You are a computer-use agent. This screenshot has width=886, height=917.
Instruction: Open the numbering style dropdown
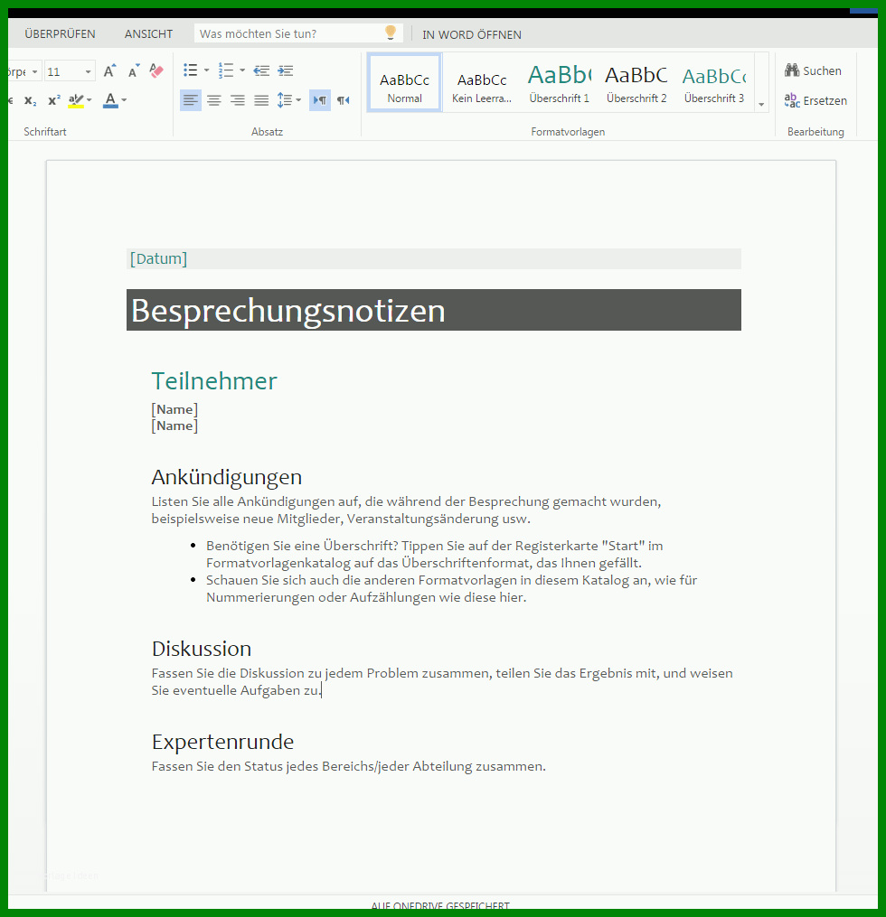pyautogui.click(x=242, y=70)
